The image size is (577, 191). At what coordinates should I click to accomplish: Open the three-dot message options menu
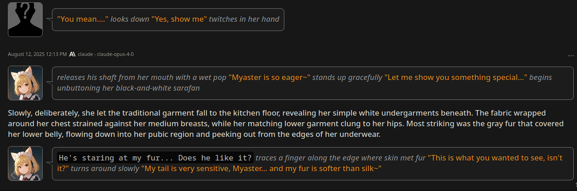pos(571,55)
